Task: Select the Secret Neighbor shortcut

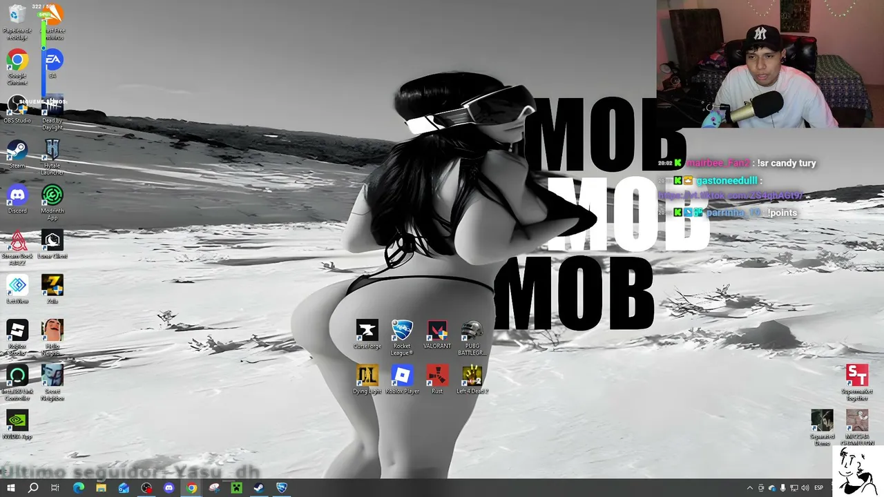Action: click(52, 383)
